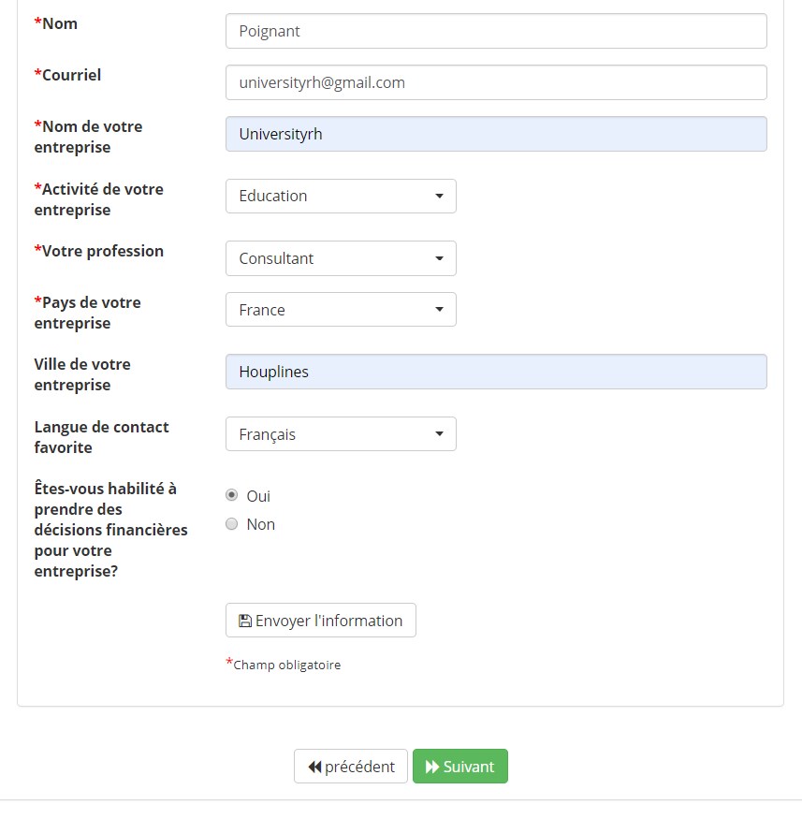Expand the Langue de contact favorite dropdown
This screenshot has height=819, width=802.
(341, 433)
